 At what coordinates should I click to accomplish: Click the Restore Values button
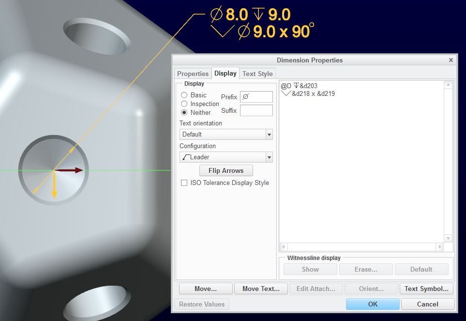tap(202, 304)
